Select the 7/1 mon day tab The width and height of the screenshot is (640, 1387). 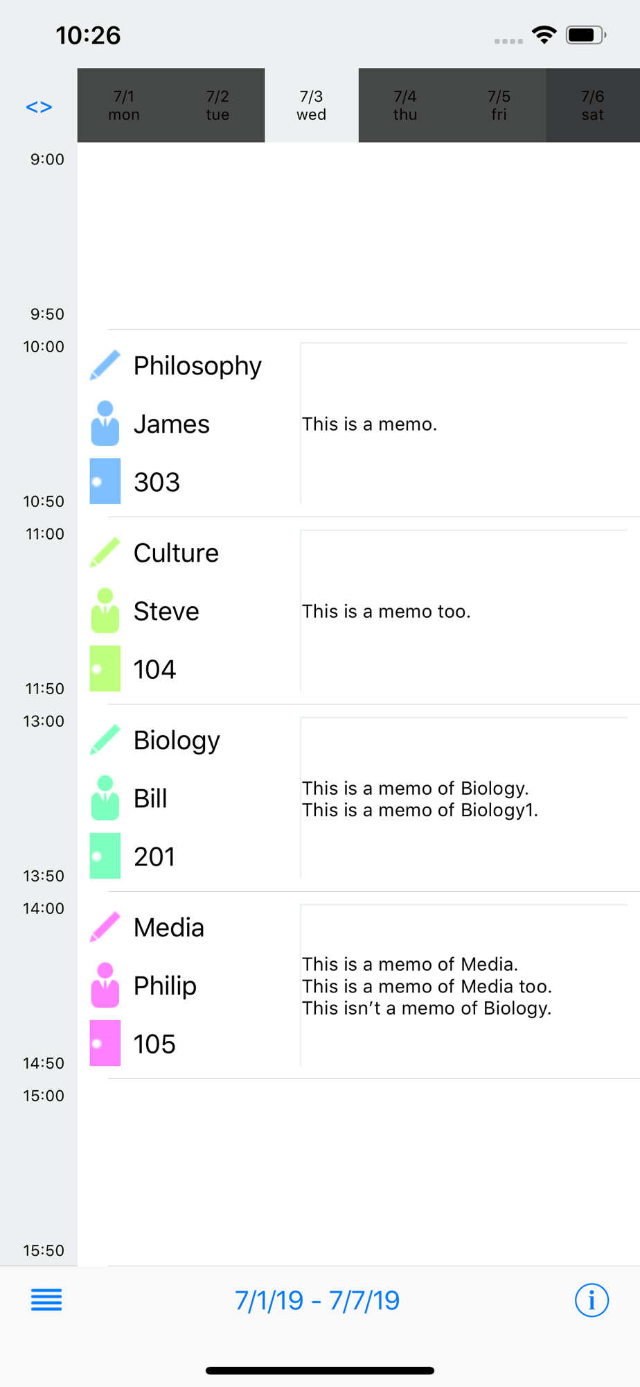click(124, 105)
